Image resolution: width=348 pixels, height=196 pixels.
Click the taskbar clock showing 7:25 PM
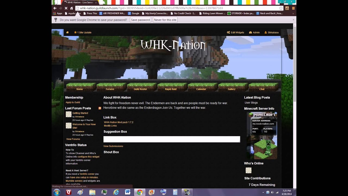click(287, 192)
